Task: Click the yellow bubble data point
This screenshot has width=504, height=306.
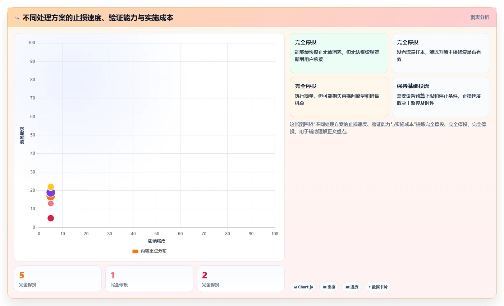Action: (x=51, y=187)
